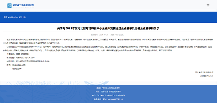Image resolution: width=217 pixels, height=103 pixels.
Task: Click the 邮寄地址 mailing address line
Action: pos(28,61)
